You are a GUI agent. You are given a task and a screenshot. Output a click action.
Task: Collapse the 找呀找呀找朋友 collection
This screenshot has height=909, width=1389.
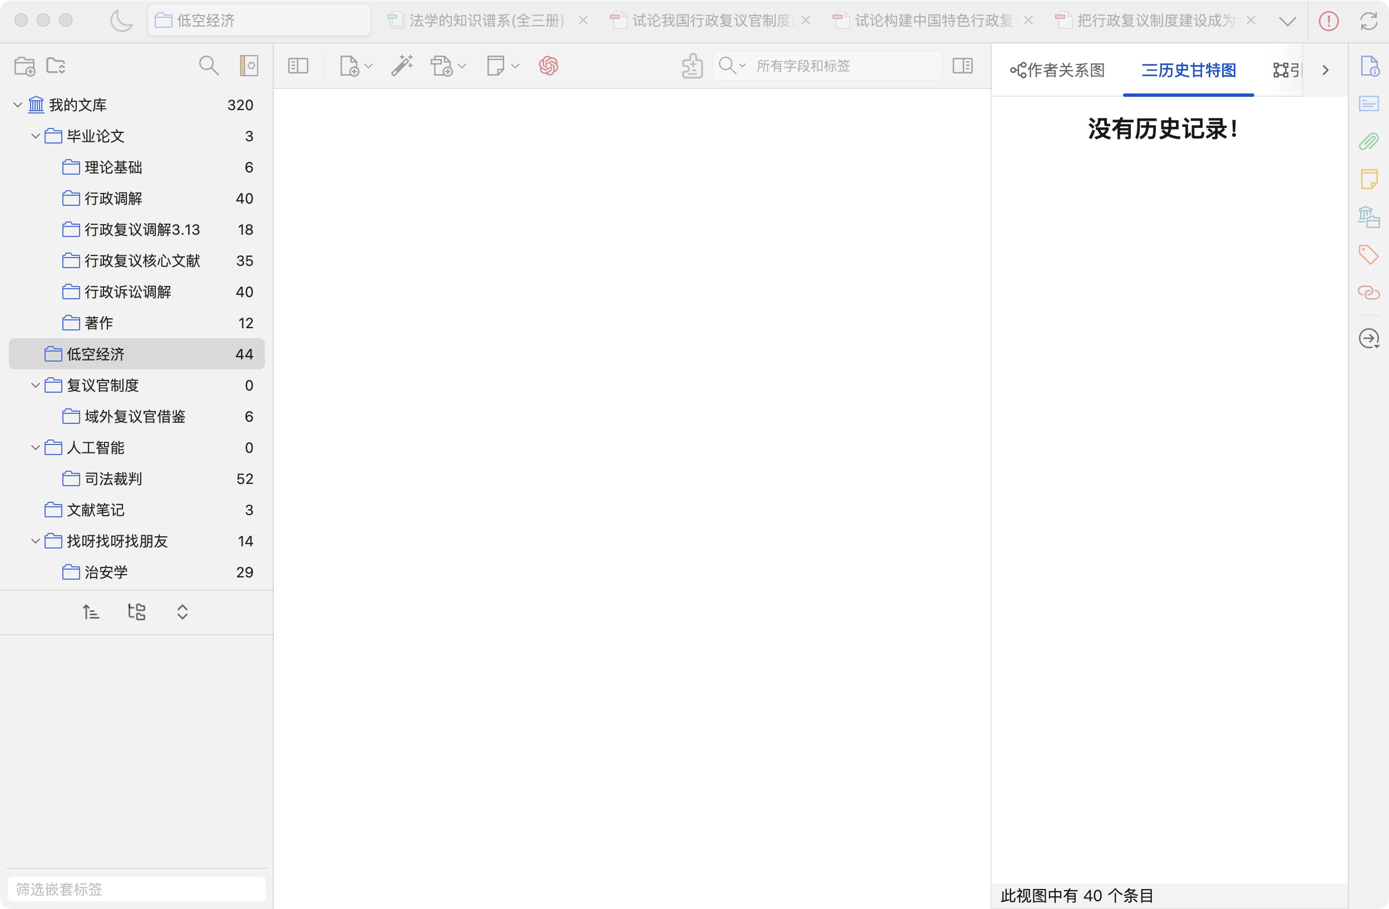(x=35, y=541)
